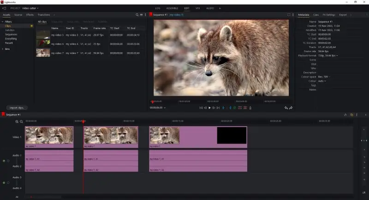Click fullscreen icon of the viewer
369x200 pixels.
click(x=289, y=15)
